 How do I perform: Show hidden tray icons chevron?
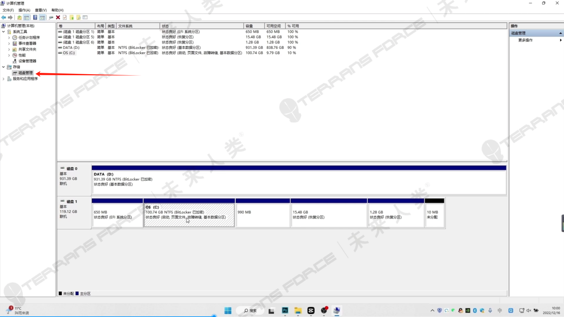point(432,311)
